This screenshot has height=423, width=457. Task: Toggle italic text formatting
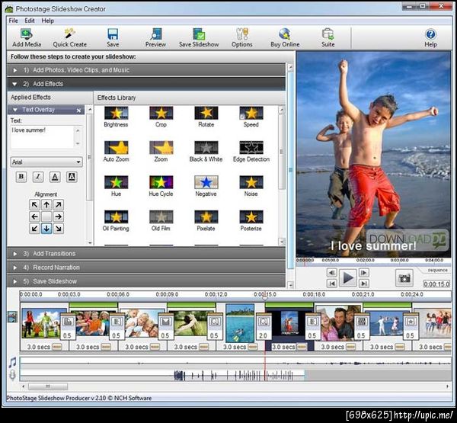click(38, 177)
